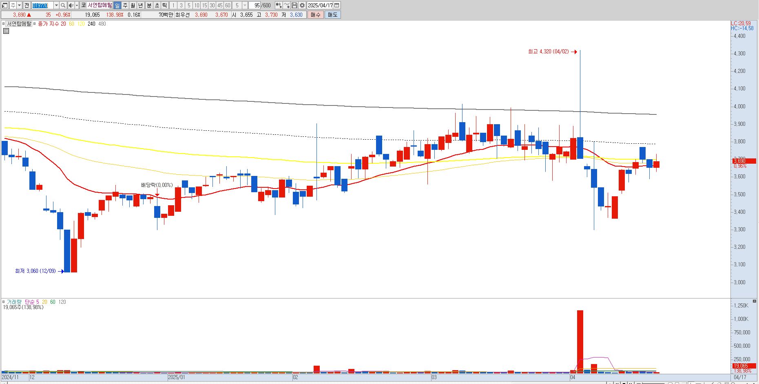Select the 일 daily period toggle

click(117, 5)
